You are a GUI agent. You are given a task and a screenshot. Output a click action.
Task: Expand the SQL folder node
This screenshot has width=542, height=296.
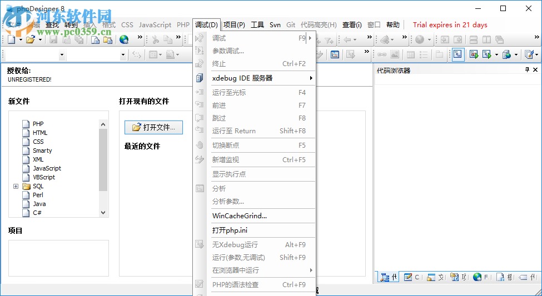16,186
